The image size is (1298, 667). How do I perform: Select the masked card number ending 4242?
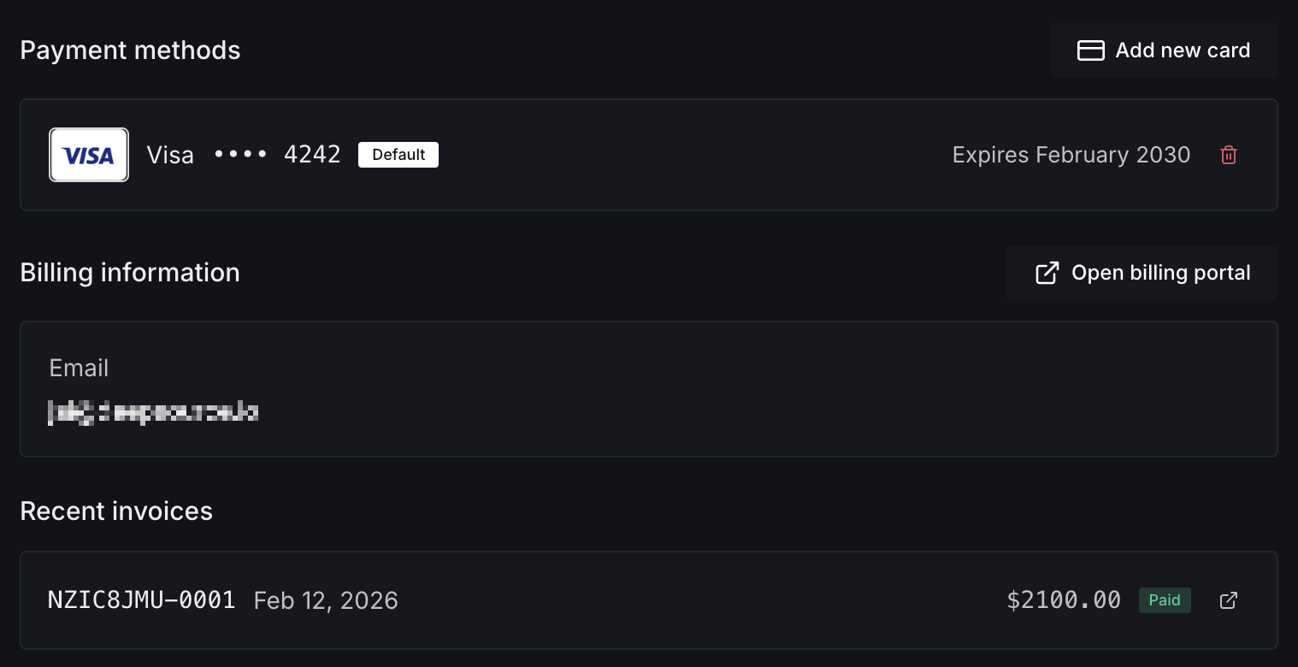(277, 155)
